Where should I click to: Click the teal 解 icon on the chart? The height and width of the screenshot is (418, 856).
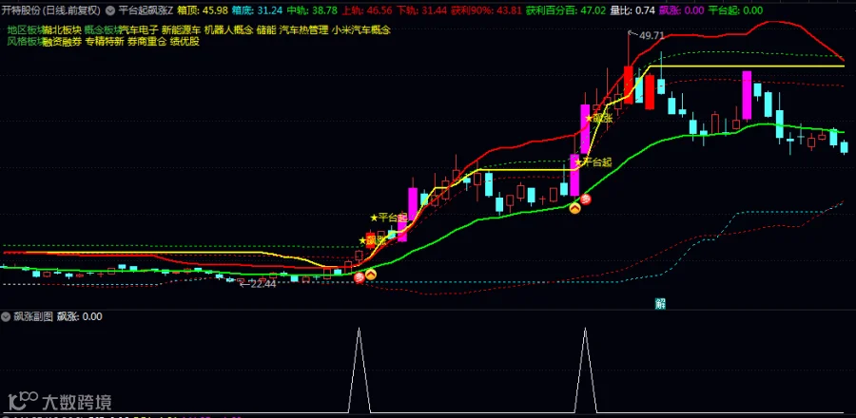coord(660,304)
